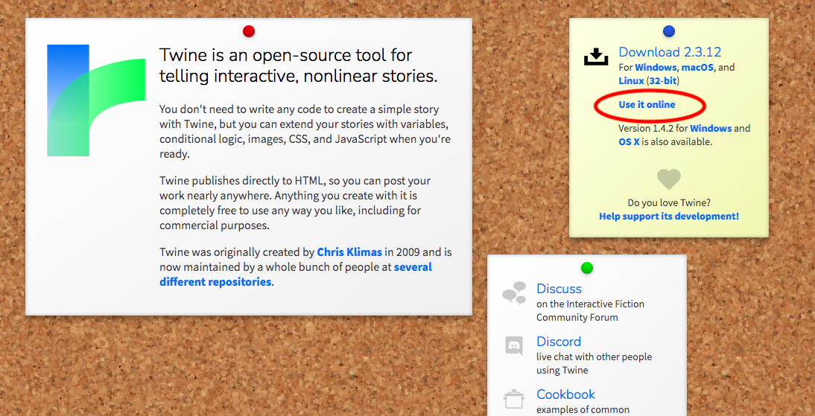815x416 pixels.
Task: Visit the Chris Klimas link
Action: tap(351, 252)
